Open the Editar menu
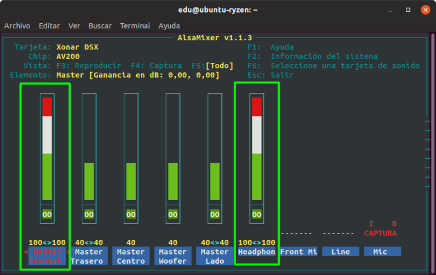 (49, 26)
